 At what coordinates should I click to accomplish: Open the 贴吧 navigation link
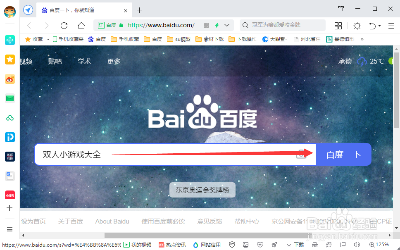click(55, 61)
